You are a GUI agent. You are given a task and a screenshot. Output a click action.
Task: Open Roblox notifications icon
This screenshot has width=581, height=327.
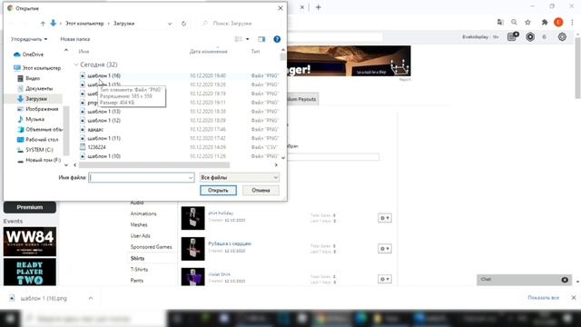pos(512,36)
